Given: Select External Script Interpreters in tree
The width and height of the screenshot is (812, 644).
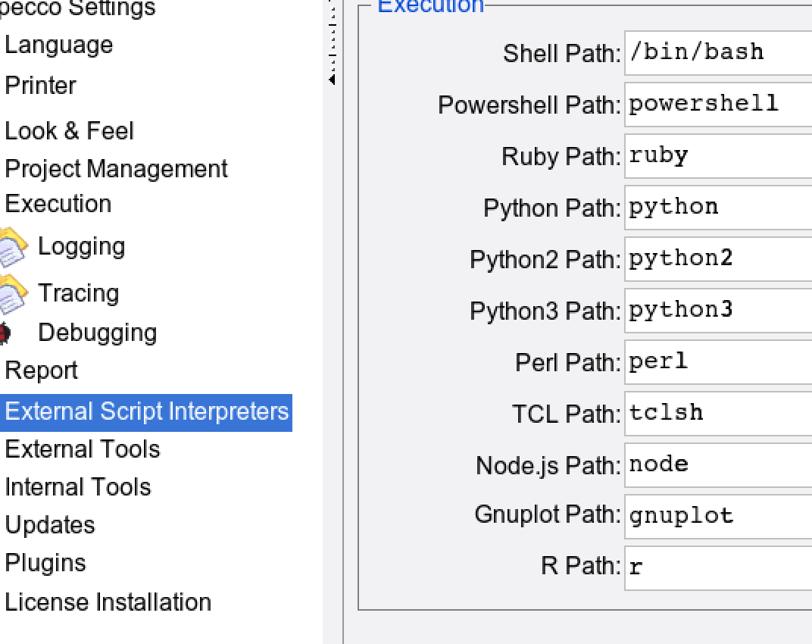Looking at the screenshot, I should click(146, 411).
